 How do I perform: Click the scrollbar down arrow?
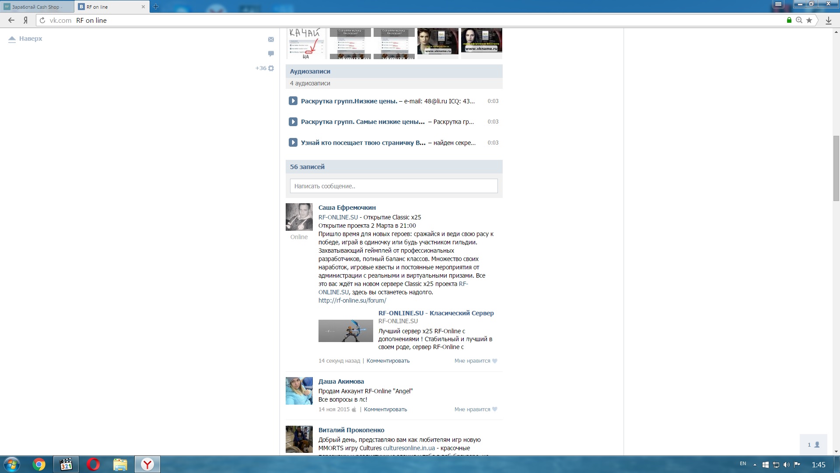click(836, 451)
